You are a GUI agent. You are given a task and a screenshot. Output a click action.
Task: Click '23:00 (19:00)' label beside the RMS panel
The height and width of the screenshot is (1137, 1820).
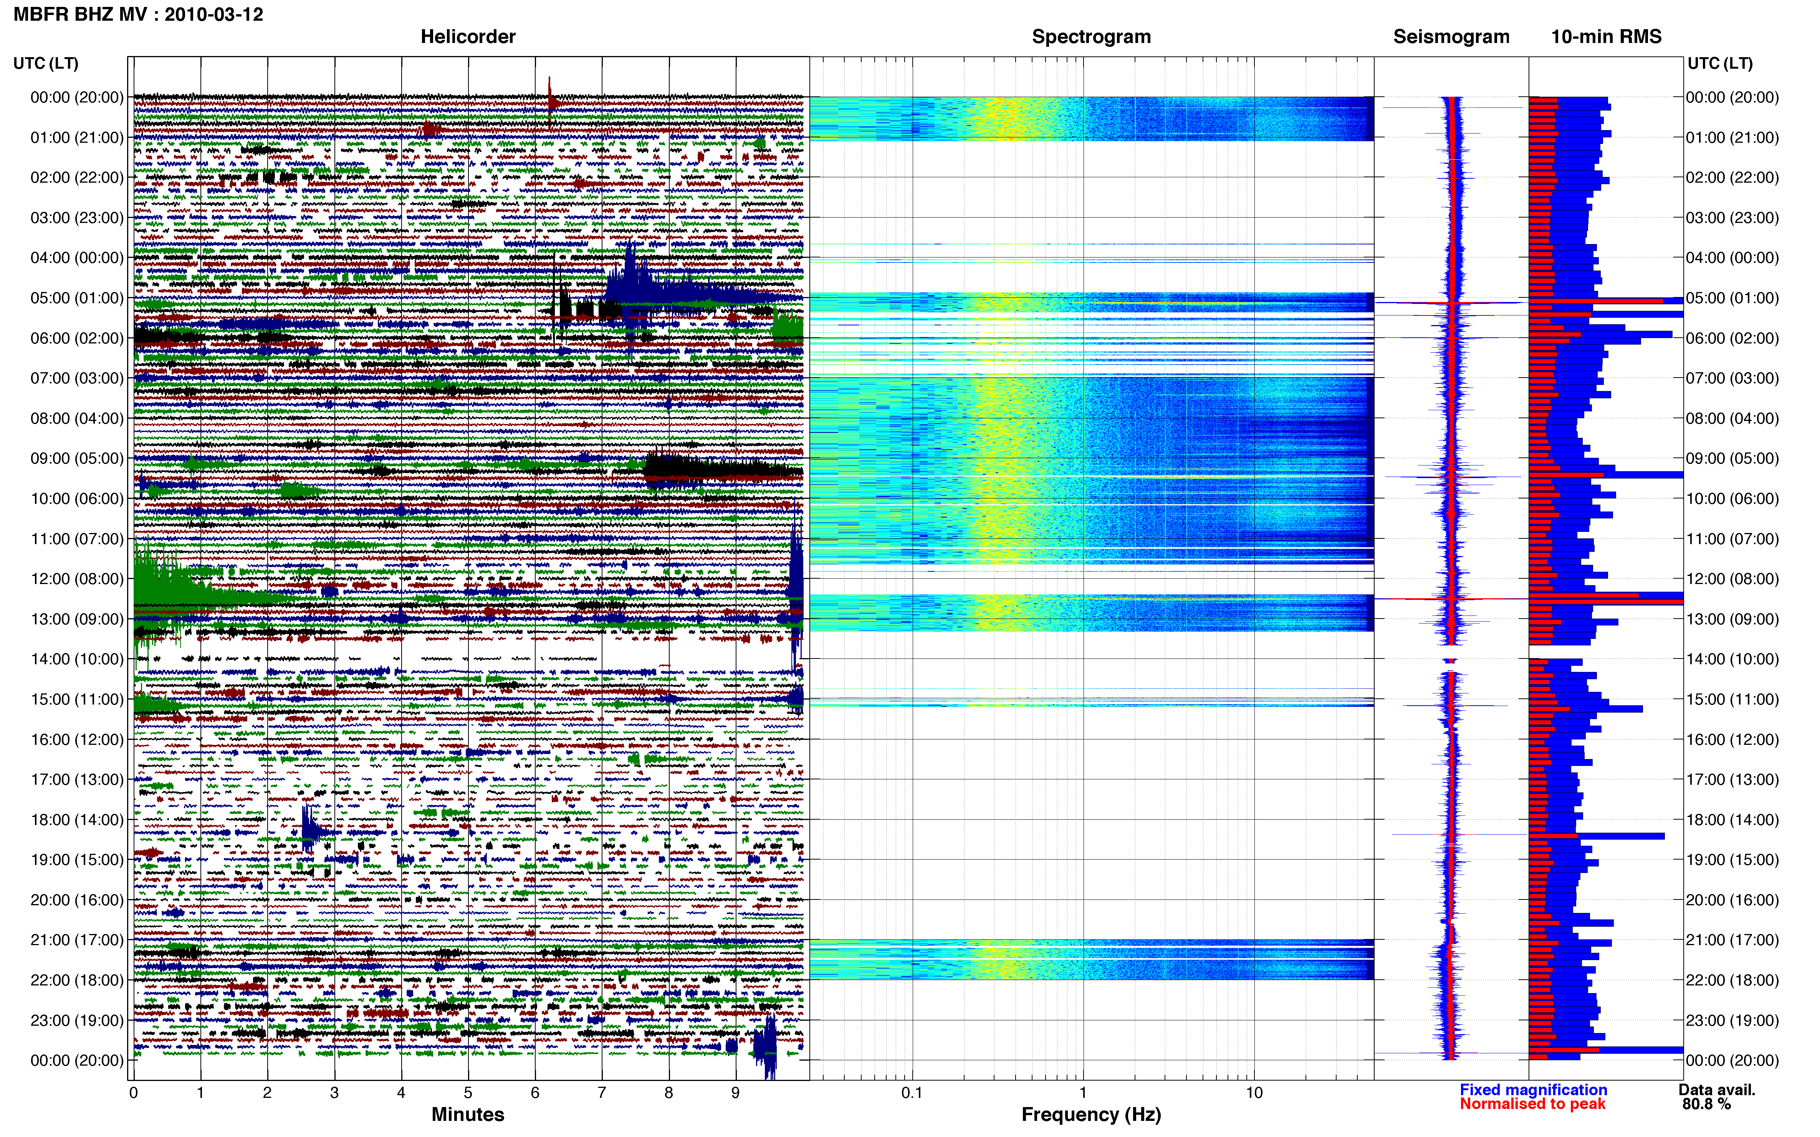click(1732, 1020)
